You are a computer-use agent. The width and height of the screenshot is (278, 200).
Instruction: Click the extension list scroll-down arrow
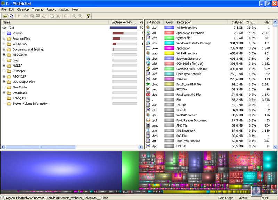coord(275,147)
